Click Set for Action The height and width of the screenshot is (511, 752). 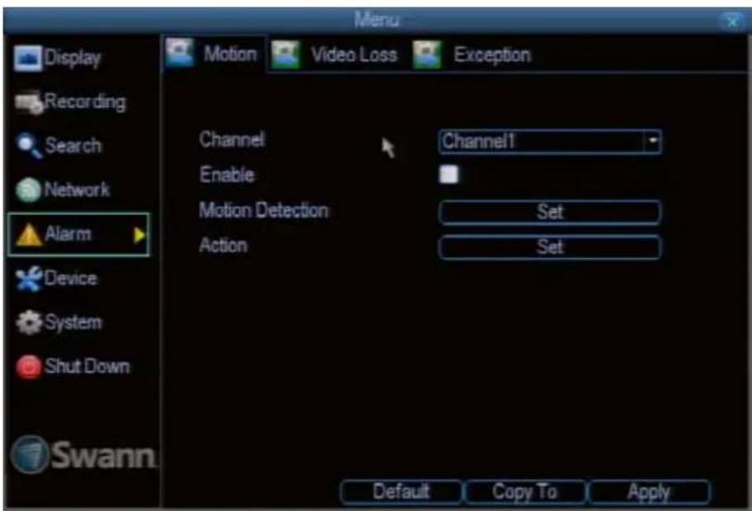point(550,247)
